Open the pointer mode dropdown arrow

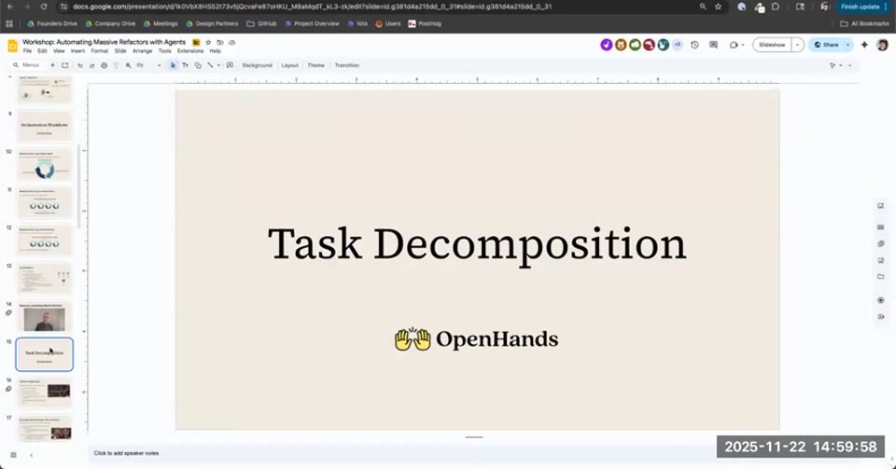841,65
